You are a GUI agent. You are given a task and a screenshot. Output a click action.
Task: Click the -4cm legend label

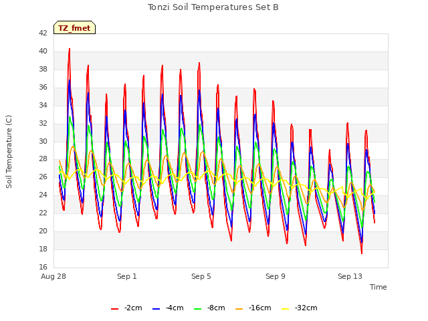click(175, 308)
